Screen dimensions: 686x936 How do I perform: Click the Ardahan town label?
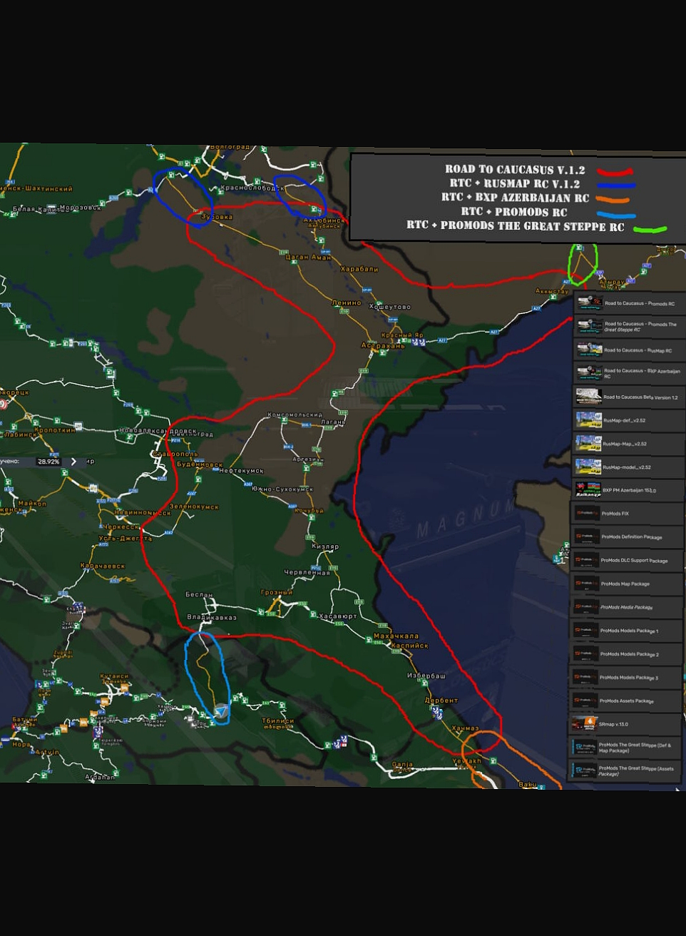pyautogui.click(x=100, y=777)
